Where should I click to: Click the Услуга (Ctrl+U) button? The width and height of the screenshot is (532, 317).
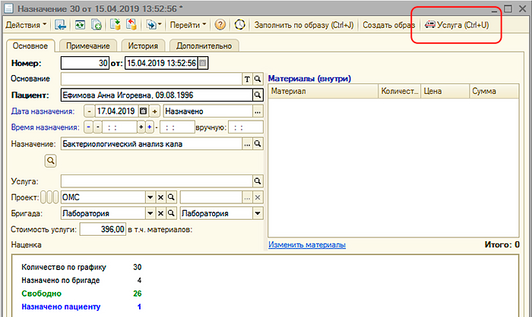[456, 25]
